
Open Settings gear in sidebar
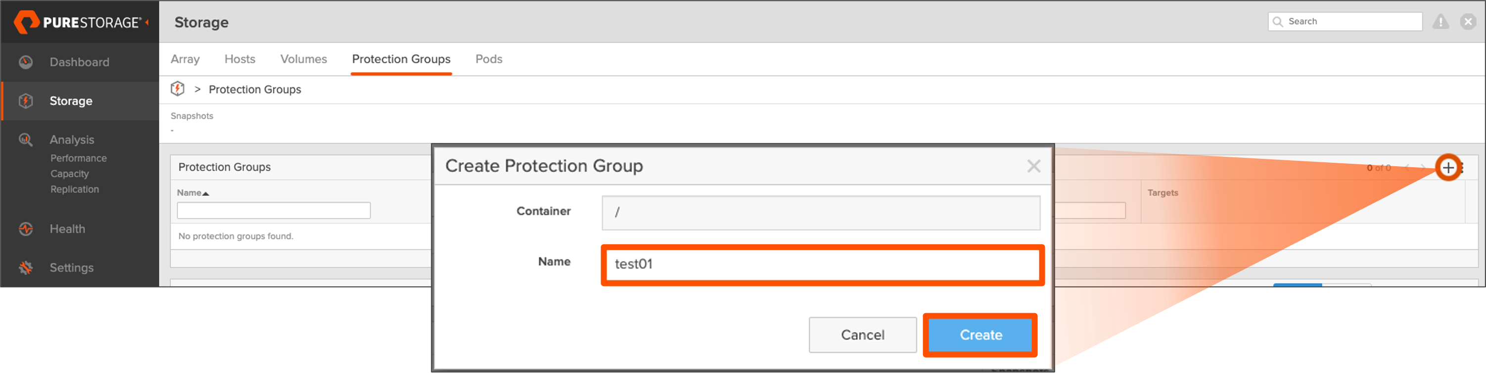coord(26,268)
